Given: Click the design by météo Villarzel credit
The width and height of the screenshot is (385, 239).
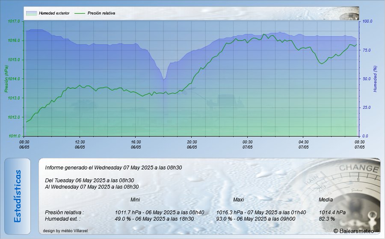Looking at the screenshot, I should point(65,230).
